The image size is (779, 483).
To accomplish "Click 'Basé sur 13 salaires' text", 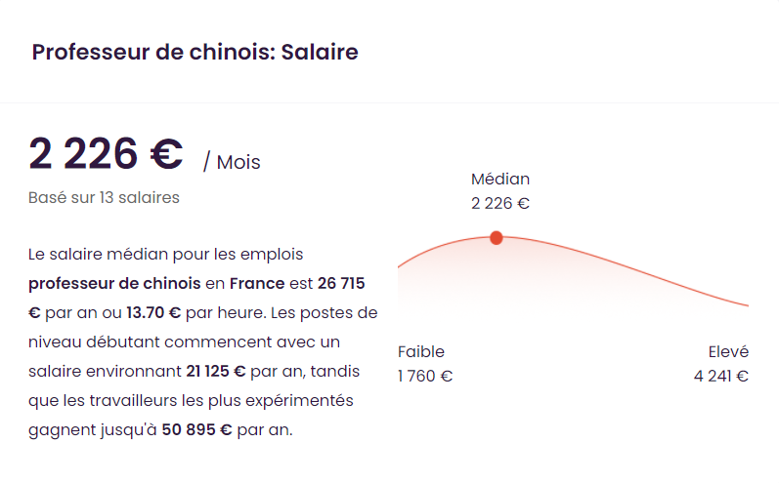I will click(x=104, y=197).
